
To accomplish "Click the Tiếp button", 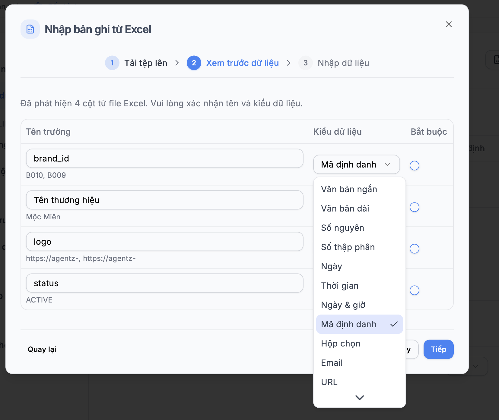I will pyautogui.click(x=439, y=349).
